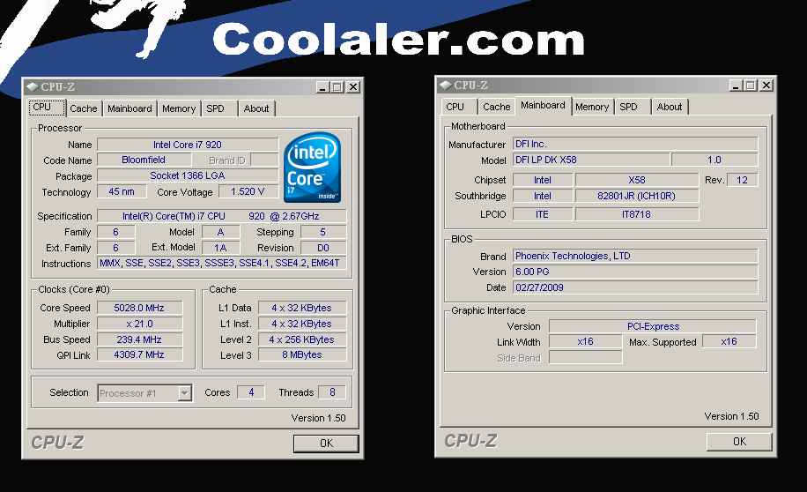Click the Graphic Interface Version 'PCI-Express'

click(x=653, y=326)
